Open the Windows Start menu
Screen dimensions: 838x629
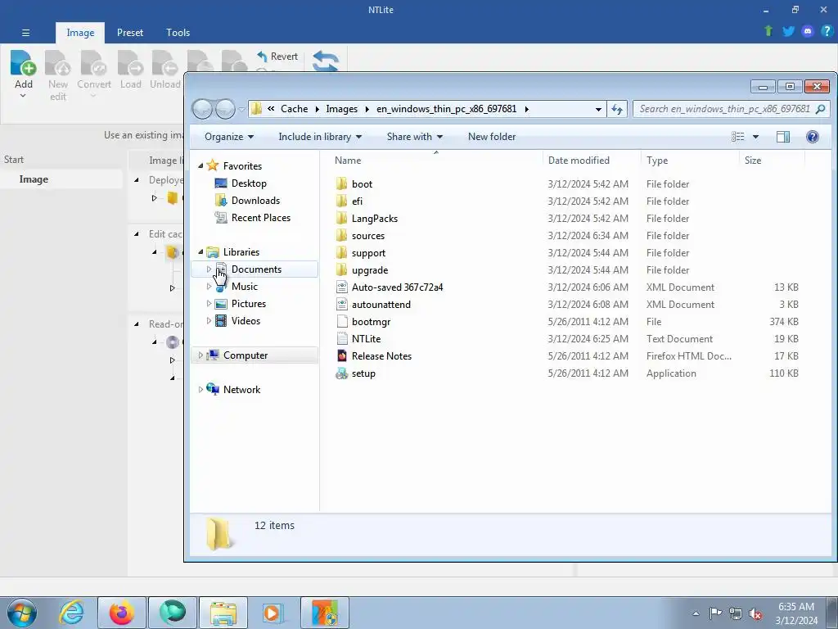coord(21,613)
